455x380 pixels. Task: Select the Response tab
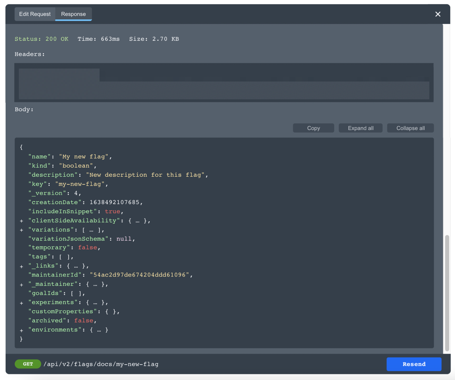coord(73,14)
